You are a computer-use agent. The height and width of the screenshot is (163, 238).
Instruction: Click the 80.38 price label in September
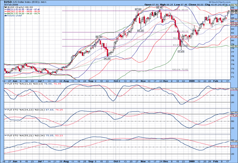pyautogui.click(x=99, y=36)
